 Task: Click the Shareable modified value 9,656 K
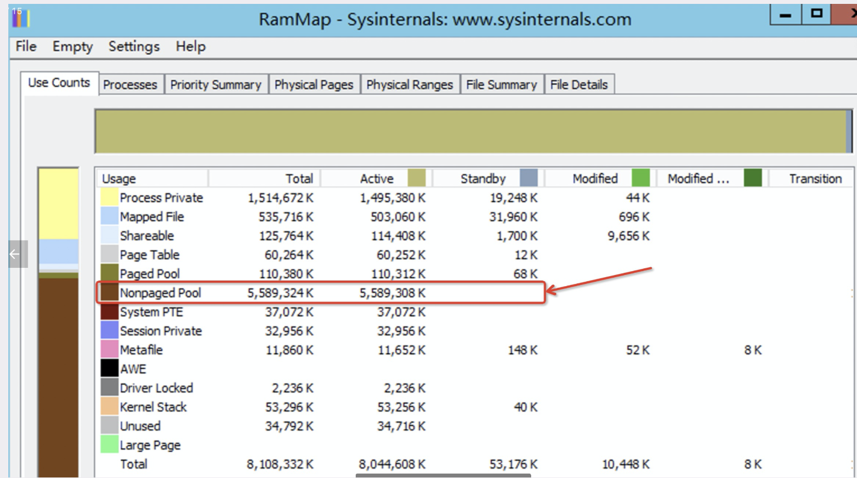628,236
